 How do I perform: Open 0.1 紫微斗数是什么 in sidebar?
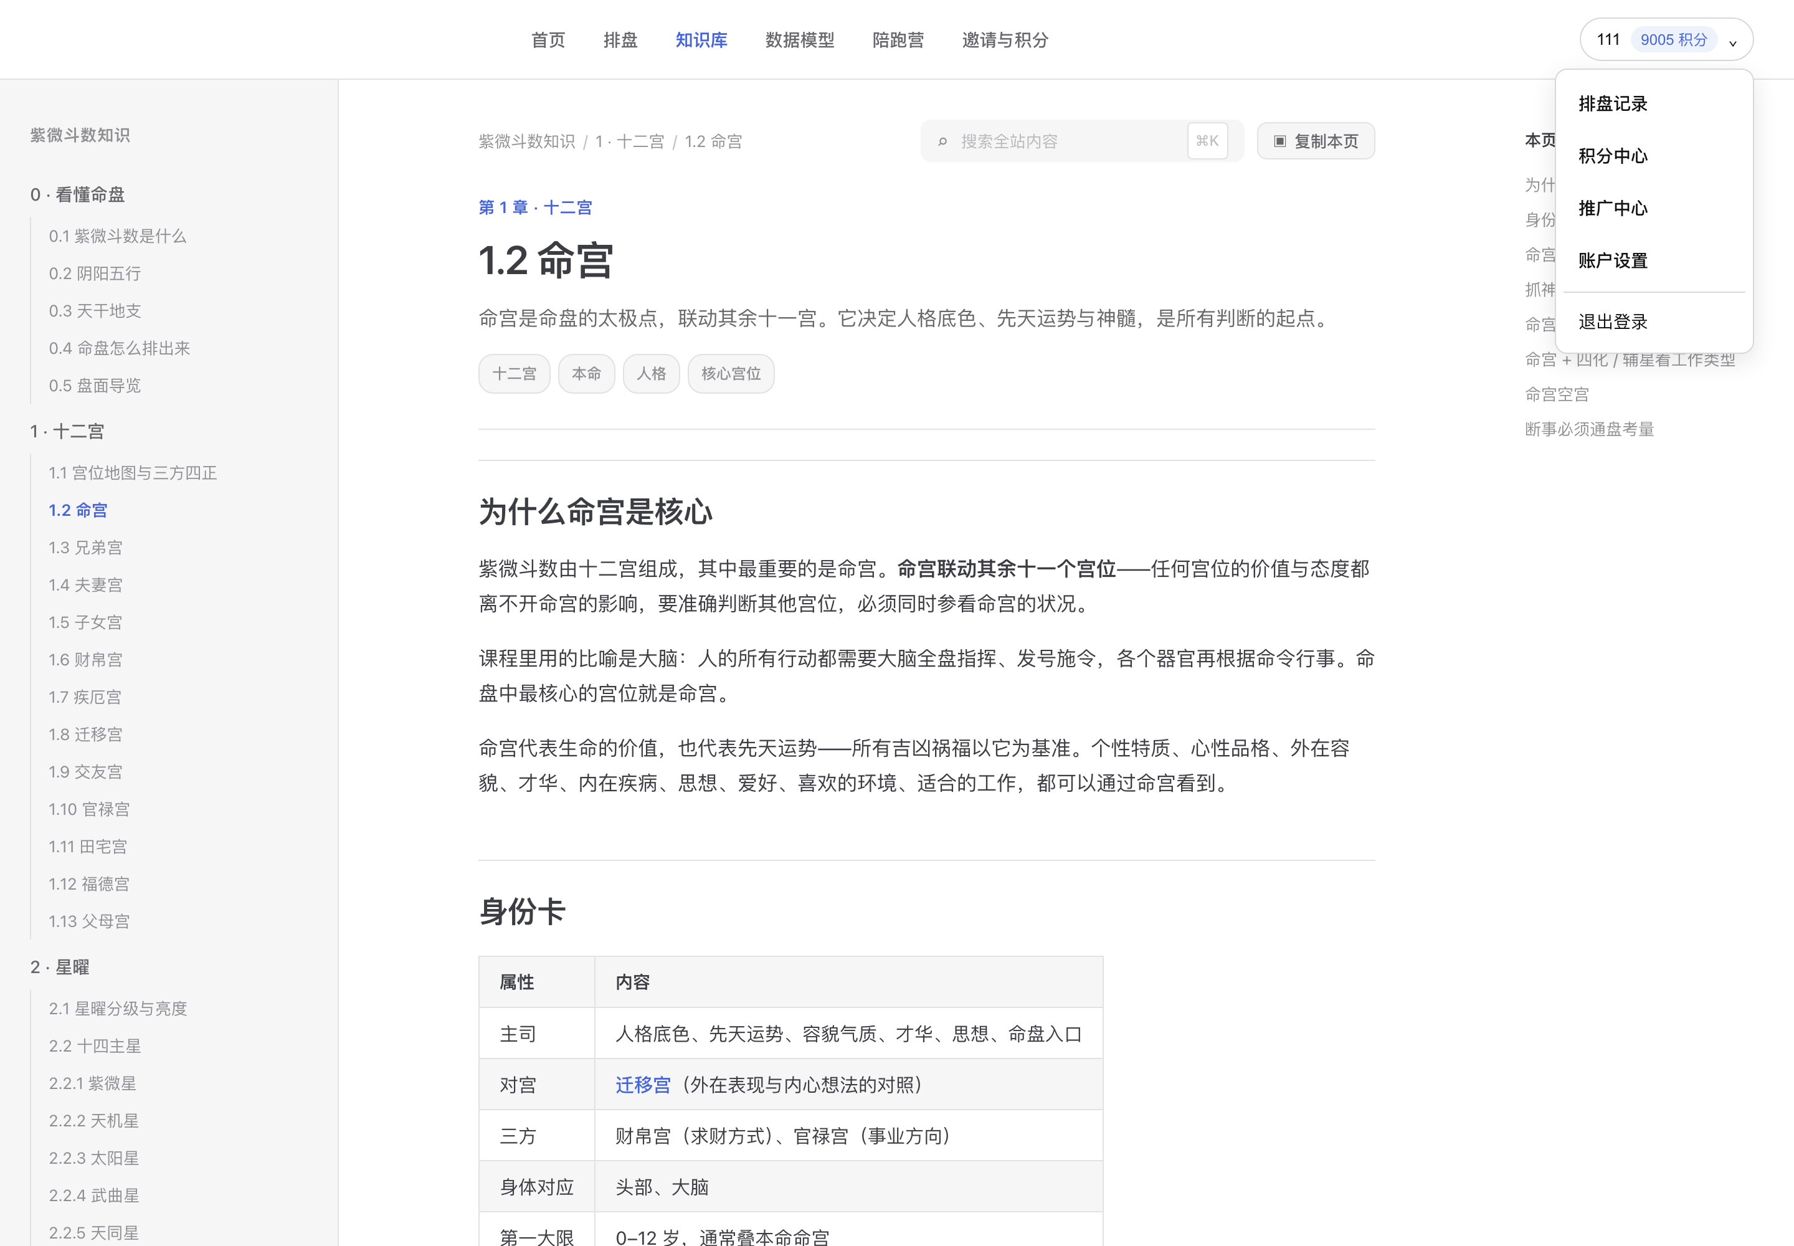pyautogui.click(x=118, y=235)
